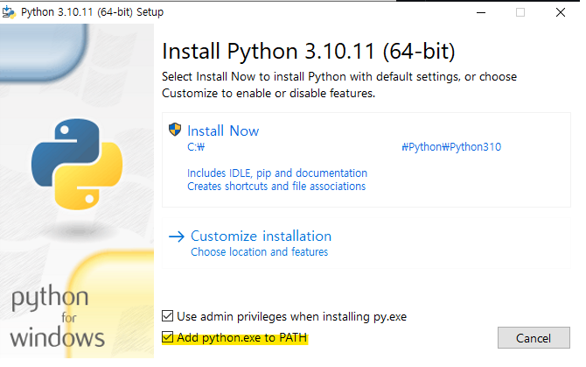This screenshot has height=367, width=586.
Task: Click the arrow icon next to Customize installation
Action: point(177,236)
